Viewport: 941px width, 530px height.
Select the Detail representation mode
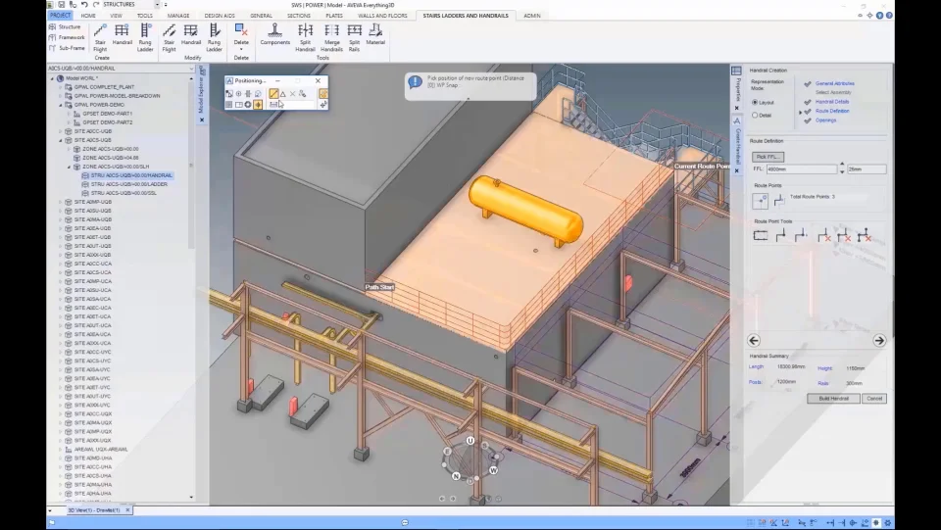(x=755, y=116)
